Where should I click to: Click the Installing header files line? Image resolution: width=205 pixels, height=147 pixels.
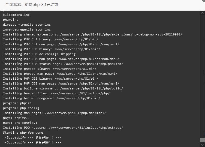[56, 93]
